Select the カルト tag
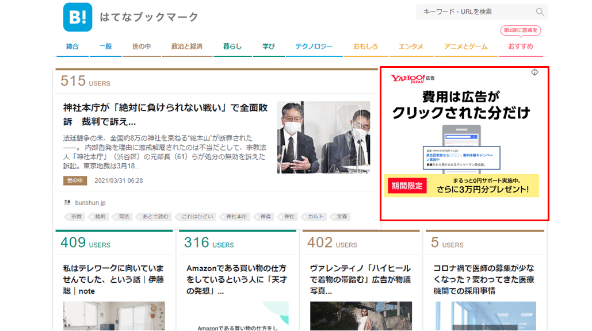The image size is (592, 331). [314, 217]
